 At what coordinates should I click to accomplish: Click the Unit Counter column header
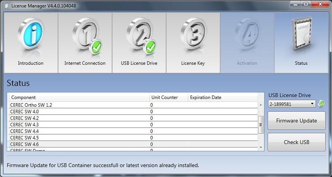pyautogui.click(x=165, y=97)
